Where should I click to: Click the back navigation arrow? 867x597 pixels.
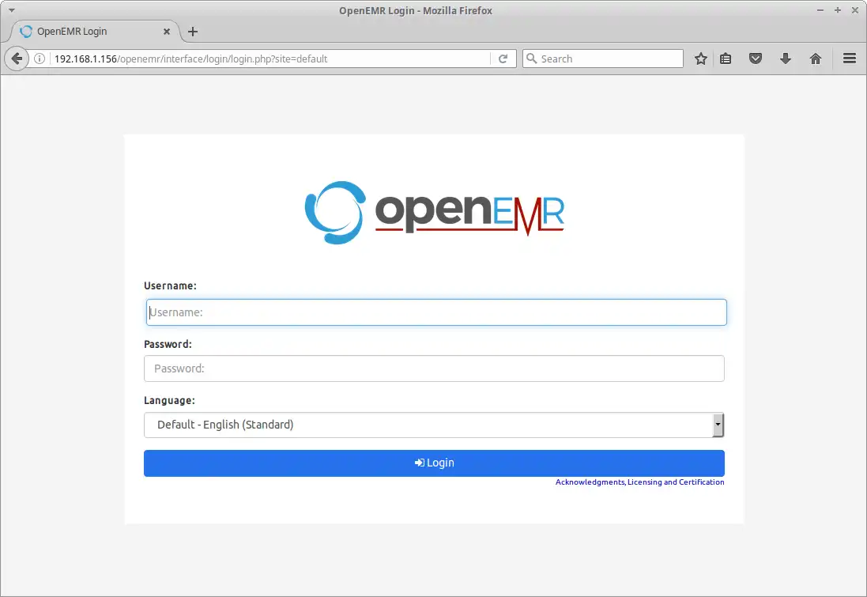[16, 58]
